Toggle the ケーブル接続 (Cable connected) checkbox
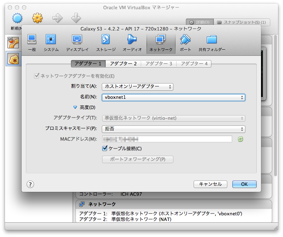Viewport: 283px width, 237px height. point(105,149)
